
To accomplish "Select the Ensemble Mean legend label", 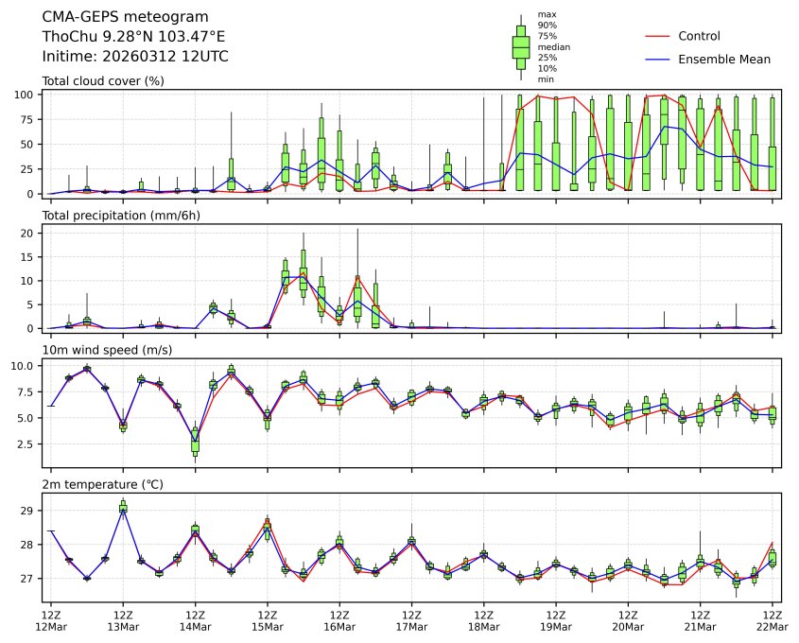I will point(724,60).
